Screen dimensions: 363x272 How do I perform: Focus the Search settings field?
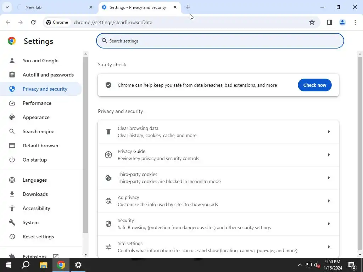(220, 41)
